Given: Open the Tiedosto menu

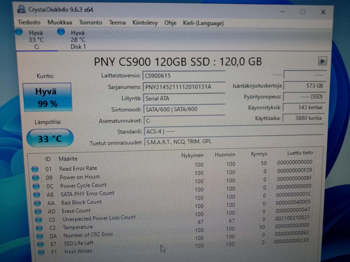Looking at the screenshot, I should [29, 22].
